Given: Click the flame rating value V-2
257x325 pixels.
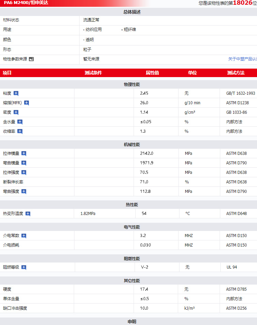Looking at the screenshot, I should [x=144, y=267].
